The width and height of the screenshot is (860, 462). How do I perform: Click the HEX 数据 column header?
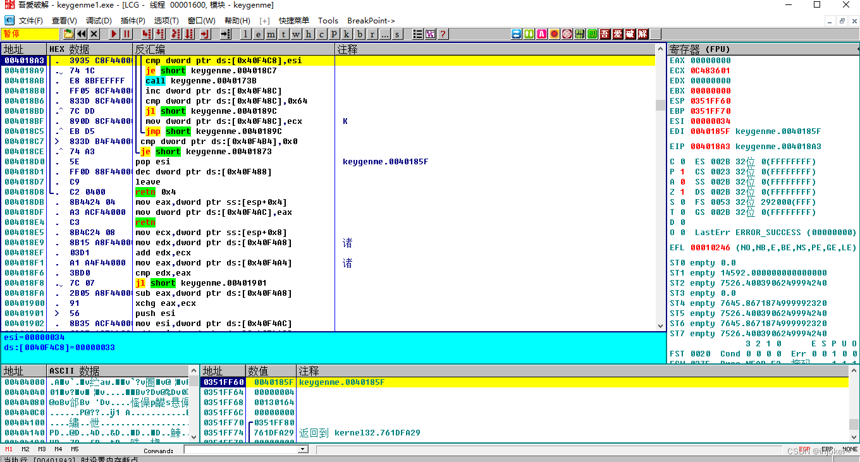coord(90,49)
